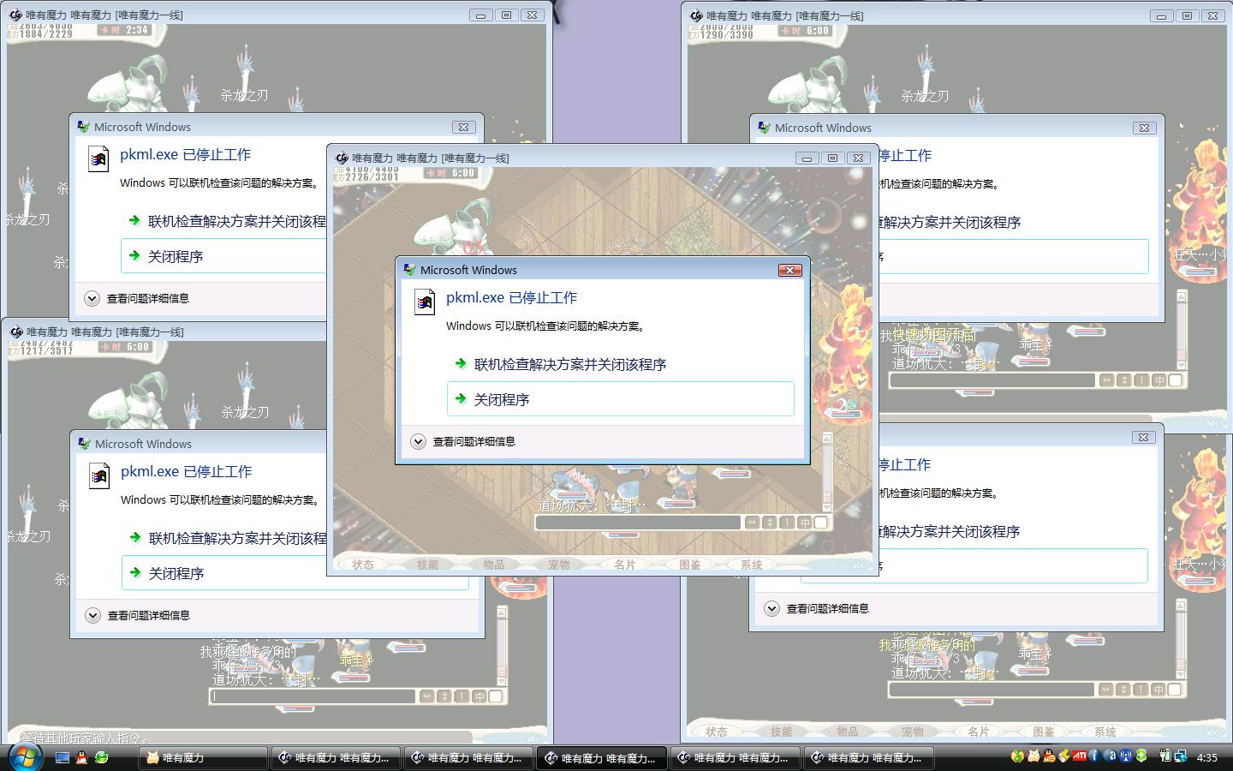This screenshot has height=771, width=1233.
Task: Focus the chat input in center game window
Action: (x=638, y=523)
